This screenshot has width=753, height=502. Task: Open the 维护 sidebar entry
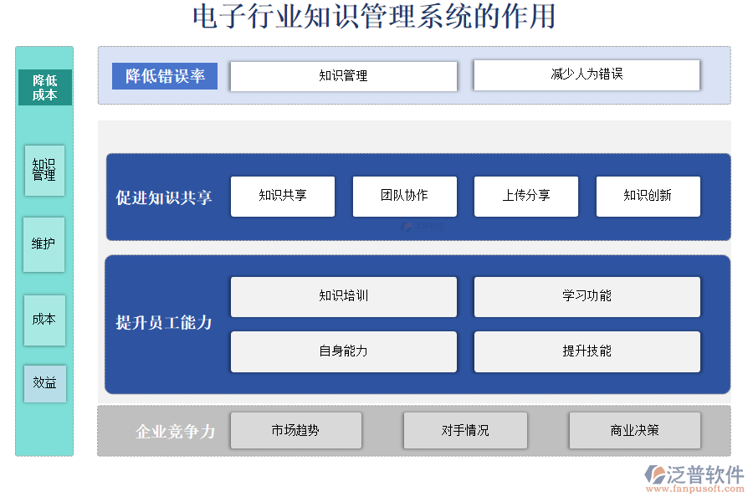[x=44, y=243]
